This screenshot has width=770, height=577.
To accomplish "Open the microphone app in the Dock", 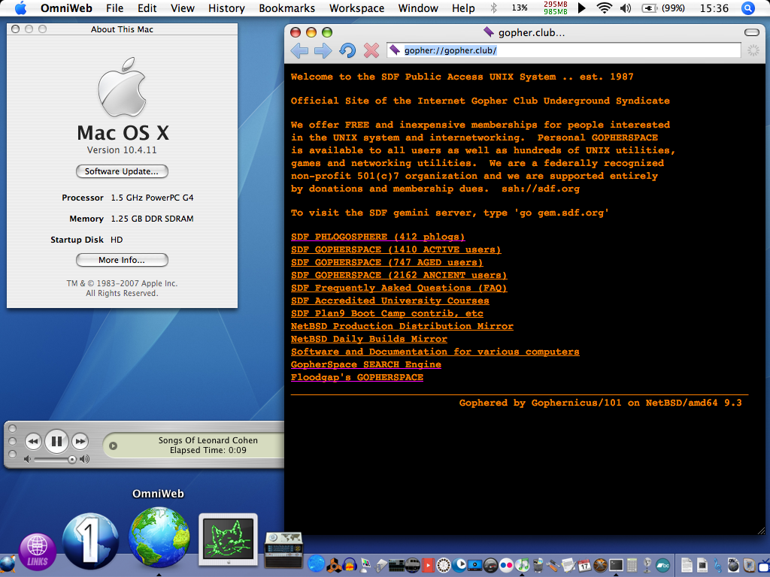I will [647, 565].
